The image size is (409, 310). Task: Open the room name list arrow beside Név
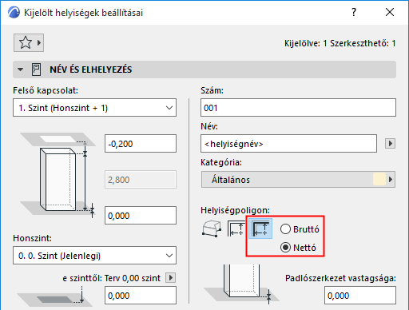(390, 144)
